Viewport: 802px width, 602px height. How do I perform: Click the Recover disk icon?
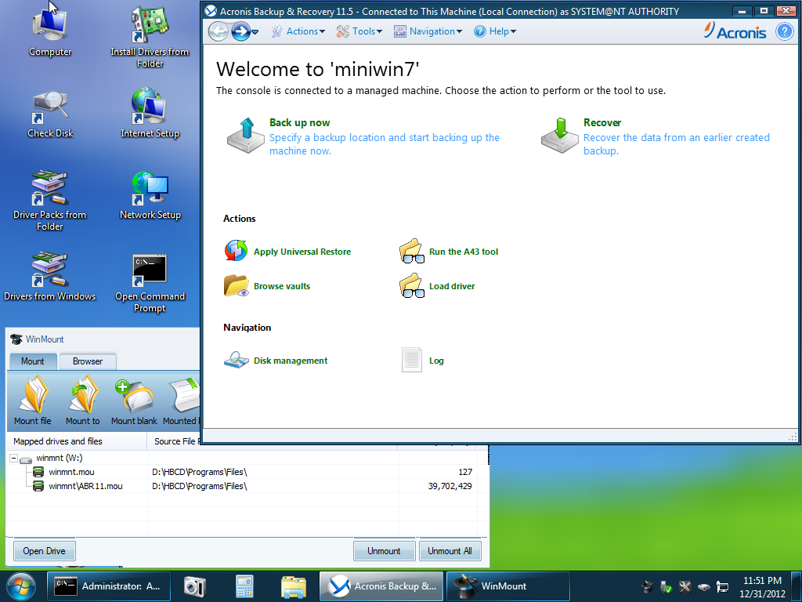(x=559, y=136)
